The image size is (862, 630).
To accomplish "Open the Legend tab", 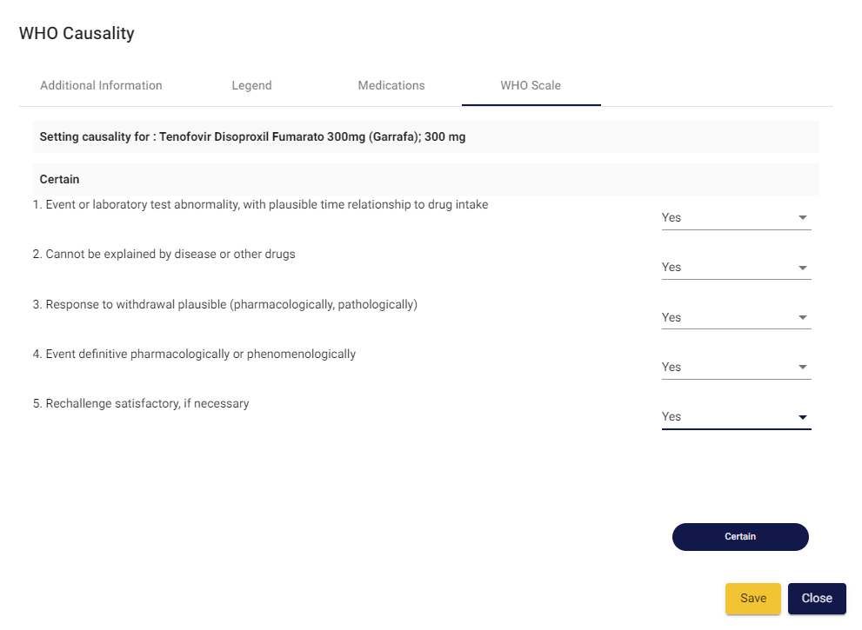I will [x=251, y=85].
